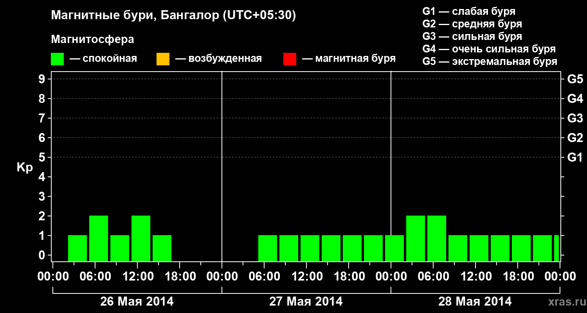Click the green 'спокойная' legend swatch
This screenshot has height=313, width=587.
coord(58,59)
